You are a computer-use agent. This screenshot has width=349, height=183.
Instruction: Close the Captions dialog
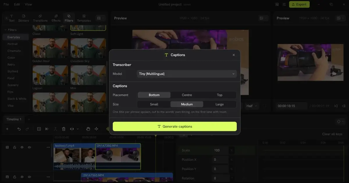pyautogui.click(x=234, y=55)
